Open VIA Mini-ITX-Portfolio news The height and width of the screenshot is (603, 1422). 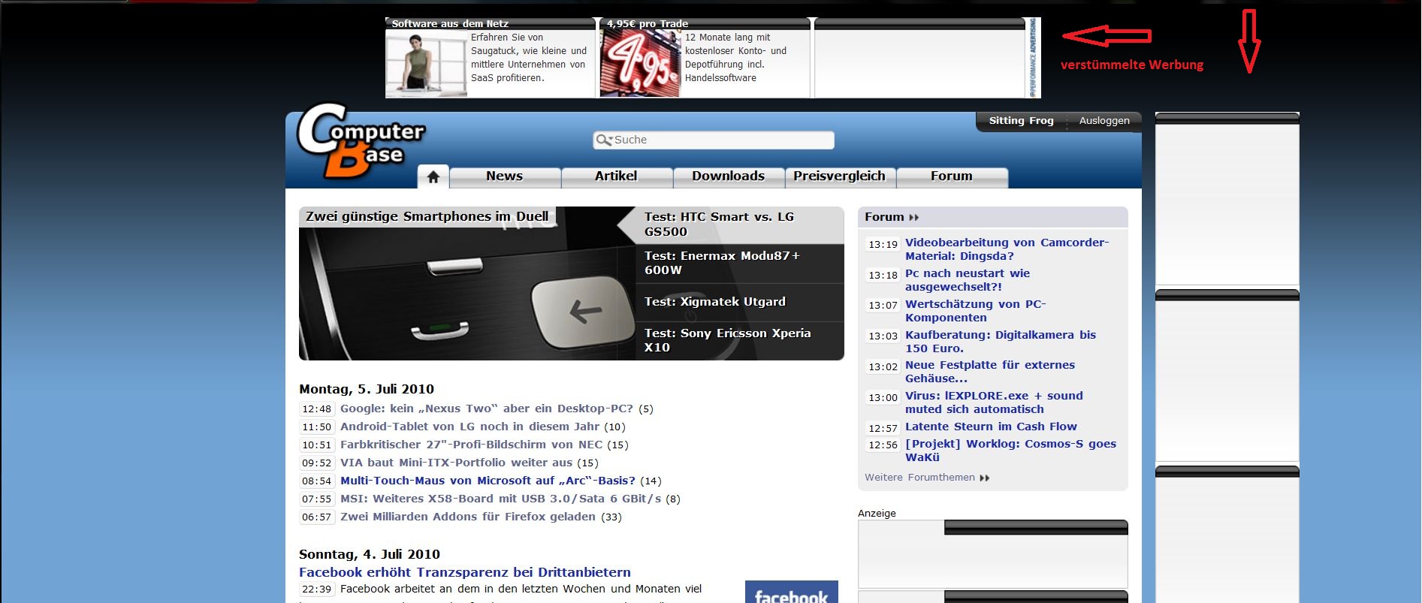click(457, 463)
